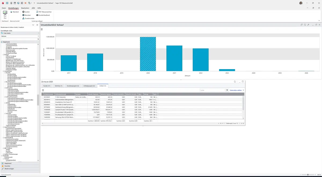Open the navigation panel options chevron
The width and height of the screenshot is (322, 177).
pyautogui.click(x=33, y=25)
